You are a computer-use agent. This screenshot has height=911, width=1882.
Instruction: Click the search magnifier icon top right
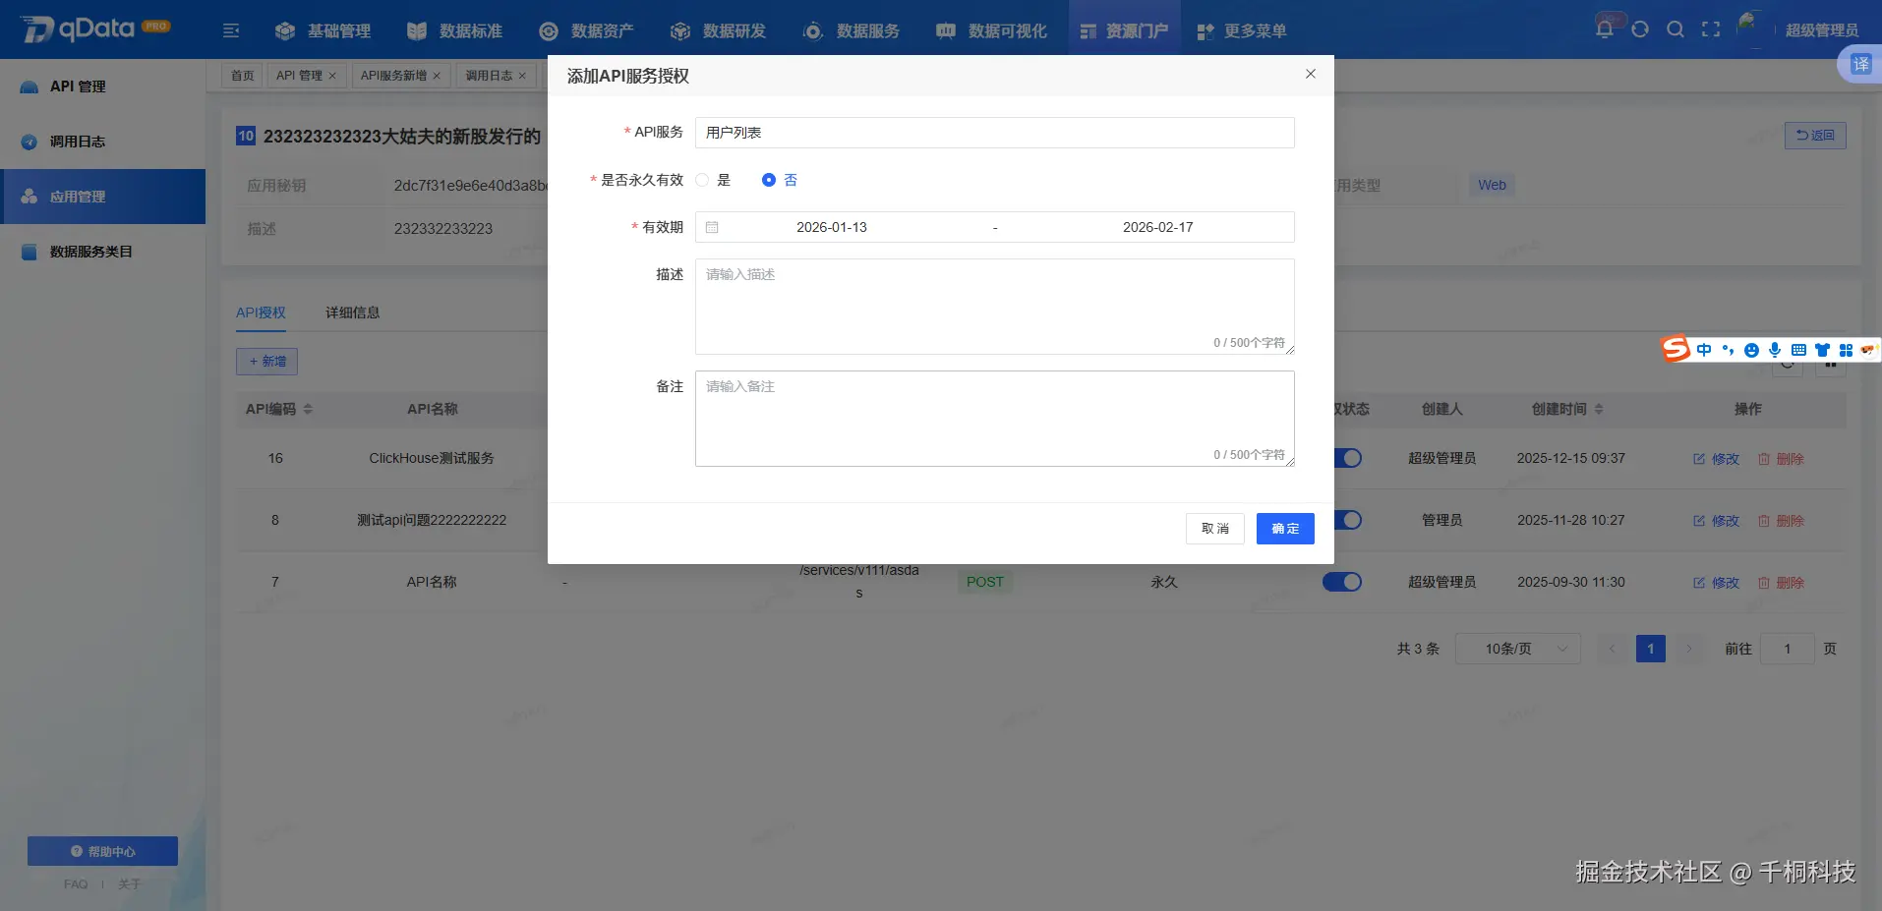point(1676,28)
